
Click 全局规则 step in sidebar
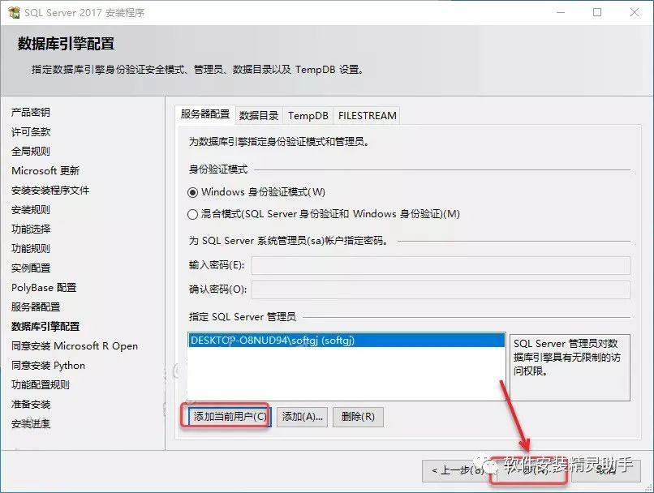(31, 152)
